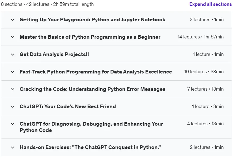Select Get Data Analysis Projects!! heading
Image resolution: width=233 pixels, height=158 pixels.
coord(54,54)
